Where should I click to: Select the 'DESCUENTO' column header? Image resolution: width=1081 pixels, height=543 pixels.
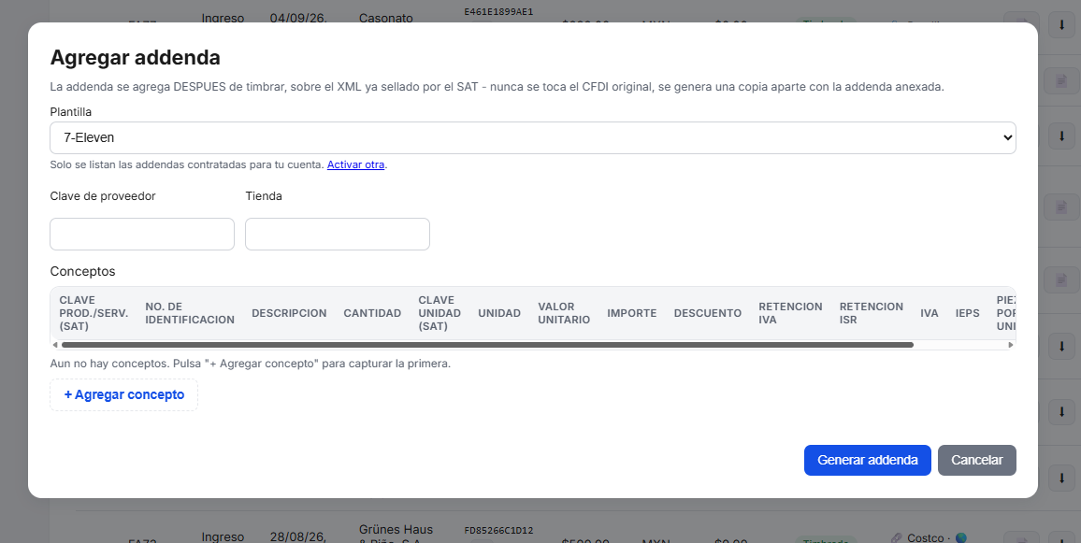(x=707, y=313)
